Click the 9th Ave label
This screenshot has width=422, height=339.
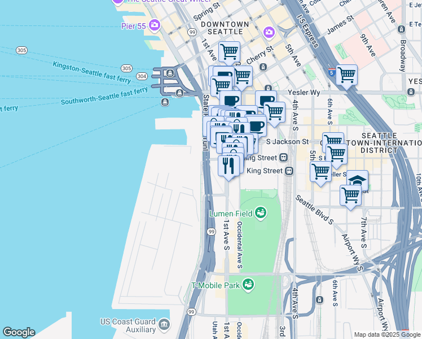[x=368, y=45]
